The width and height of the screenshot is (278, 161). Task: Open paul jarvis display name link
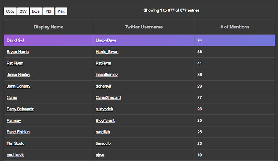[16, 155]
